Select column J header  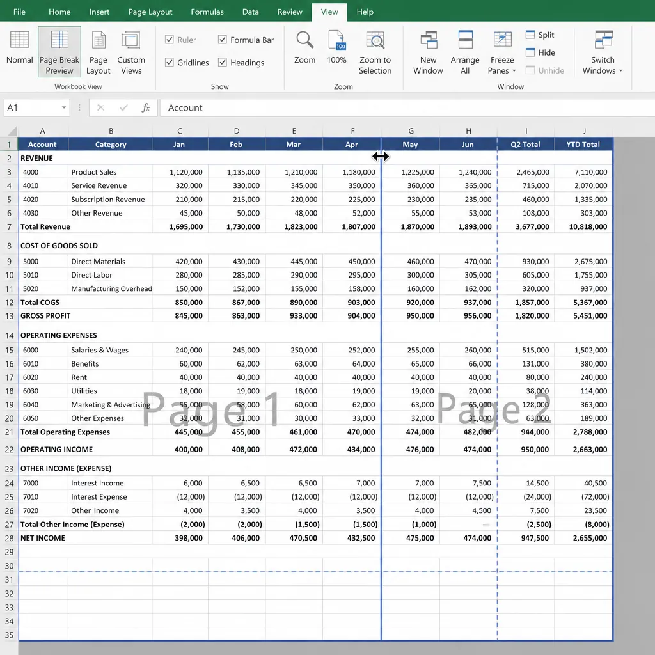tap(584, 130)
